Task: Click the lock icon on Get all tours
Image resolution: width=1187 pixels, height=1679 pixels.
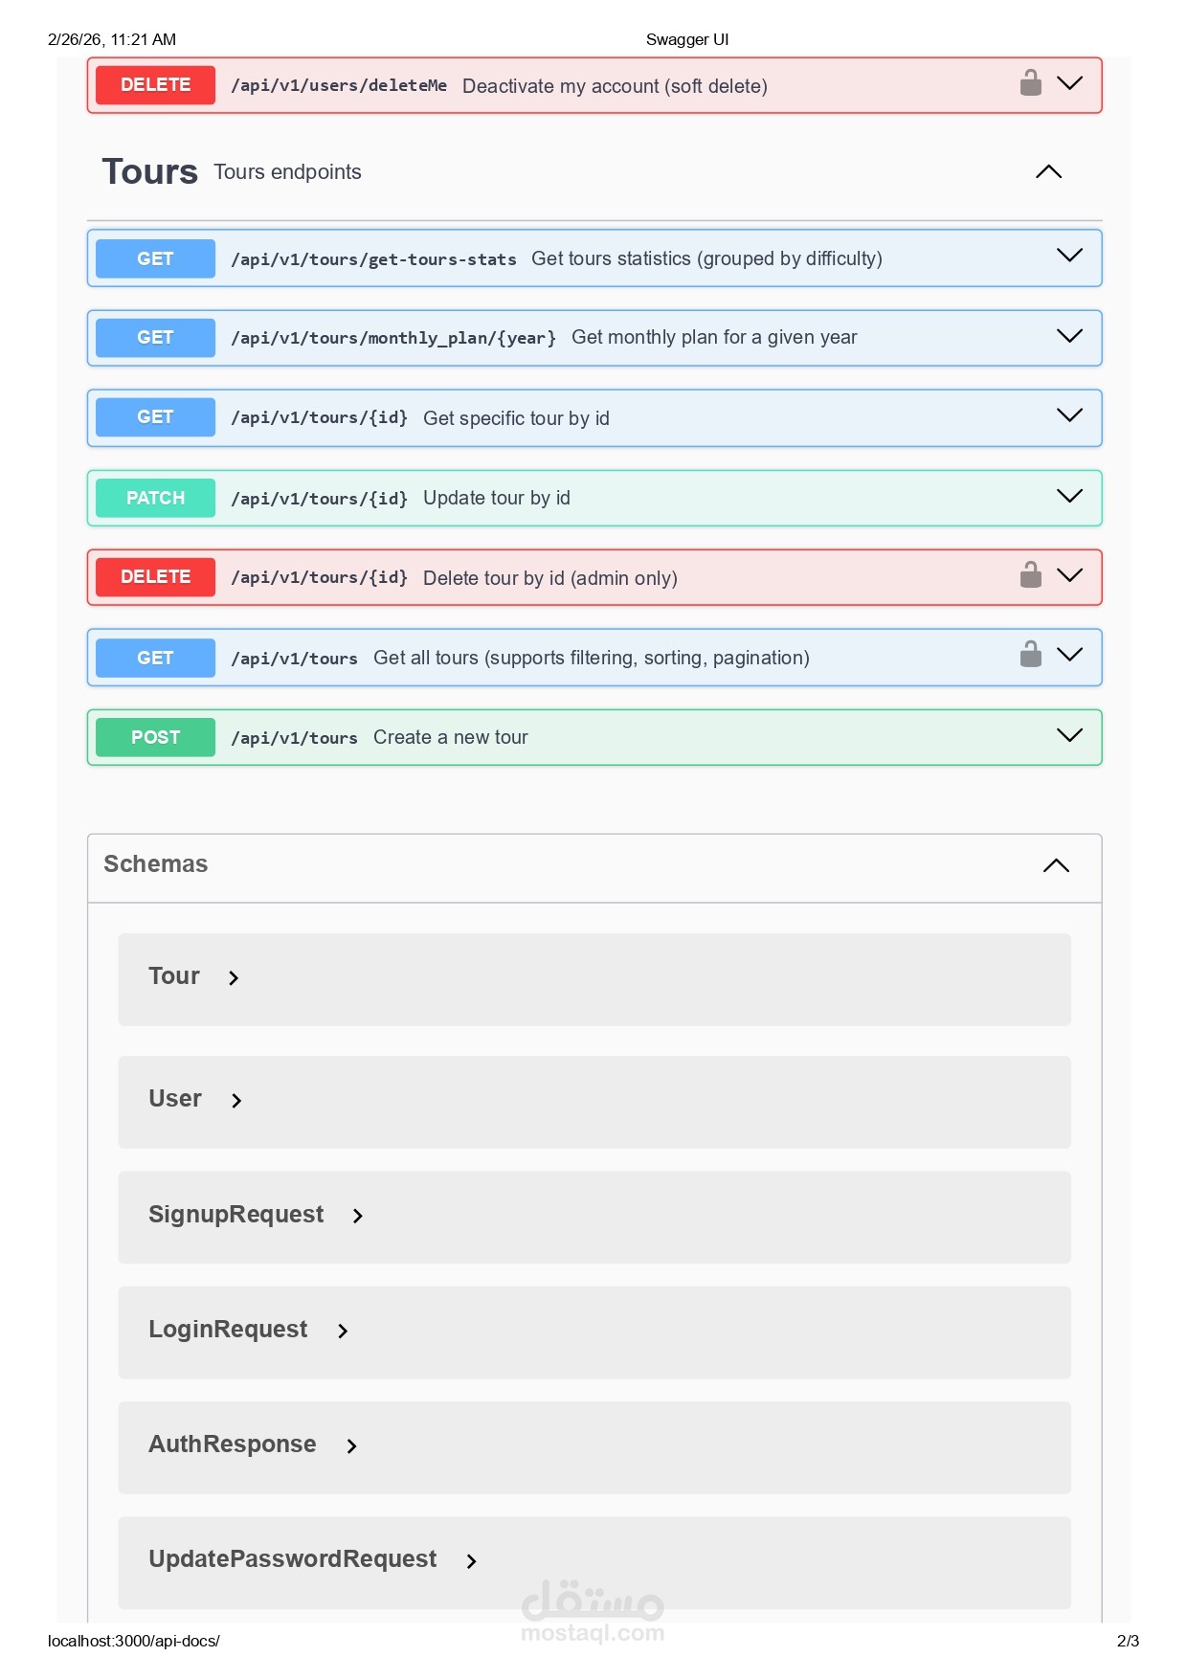Action: [x=1030, y=655]
